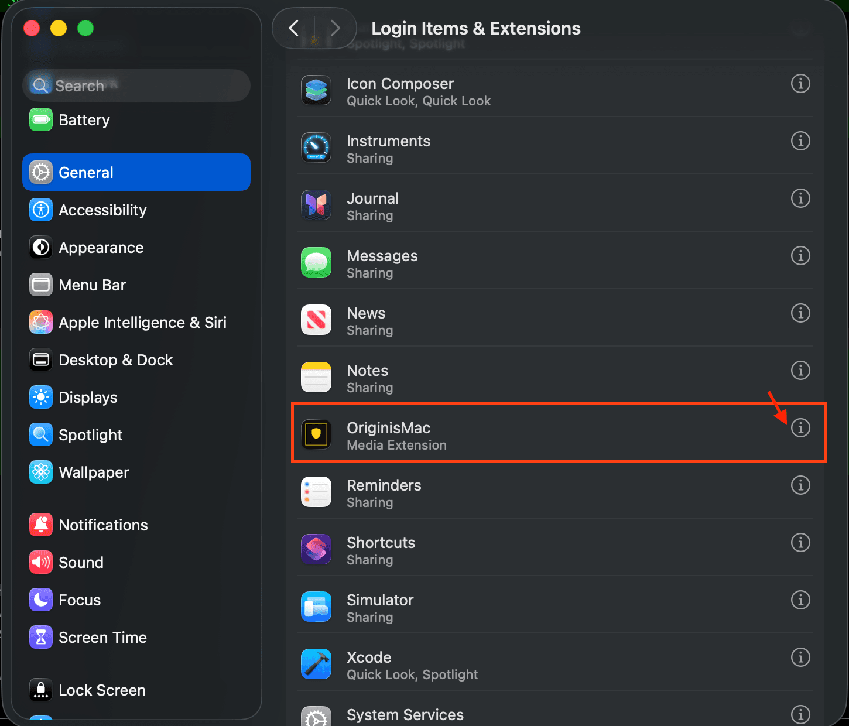Click the Reminders list icon
Viewport: 849px width, 726px height.
click(316, 492)
